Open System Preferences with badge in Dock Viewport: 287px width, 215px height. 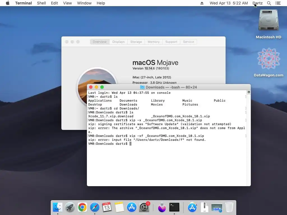pos(144,207)
